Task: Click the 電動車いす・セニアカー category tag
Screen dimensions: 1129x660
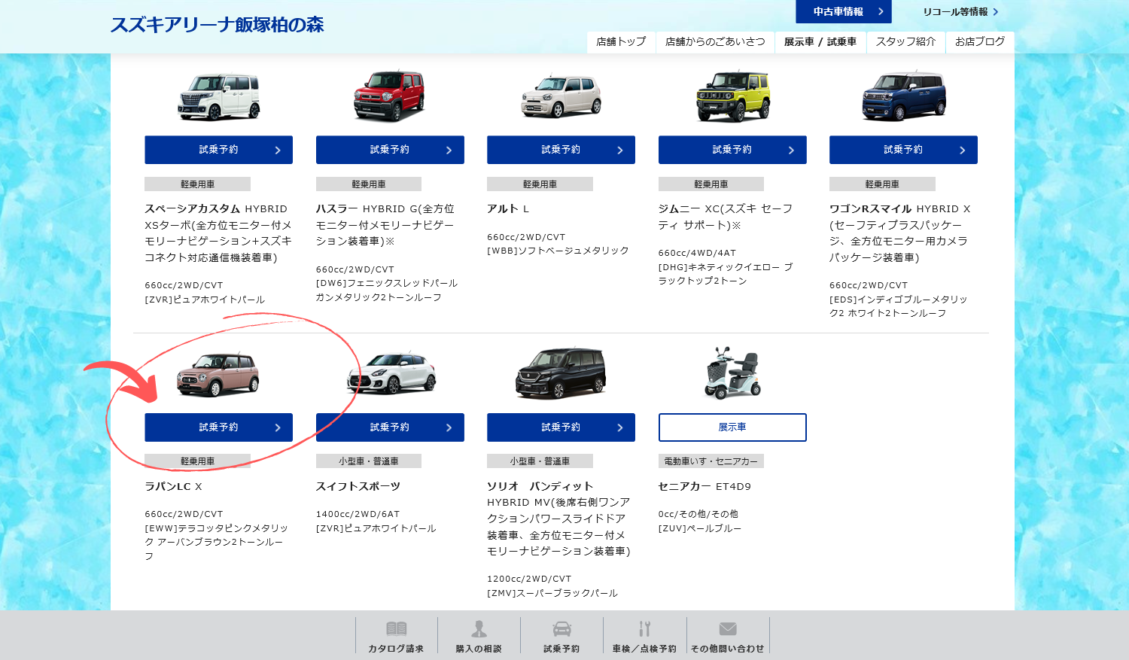Action: (711, 461)
